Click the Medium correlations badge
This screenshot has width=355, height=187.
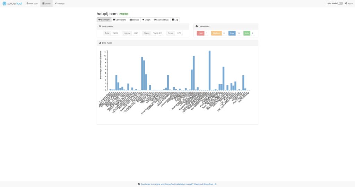pyautogui.click(x=216, y=33)
